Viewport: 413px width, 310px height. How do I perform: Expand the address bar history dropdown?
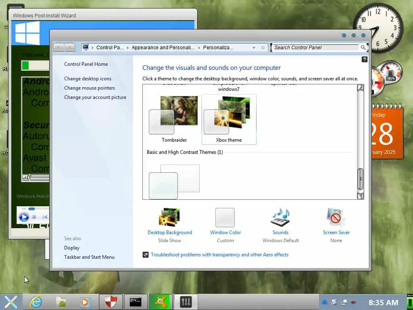[254, 48]
